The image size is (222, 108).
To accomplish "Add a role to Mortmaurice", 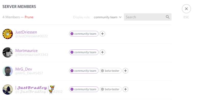I will pos(102,52).
